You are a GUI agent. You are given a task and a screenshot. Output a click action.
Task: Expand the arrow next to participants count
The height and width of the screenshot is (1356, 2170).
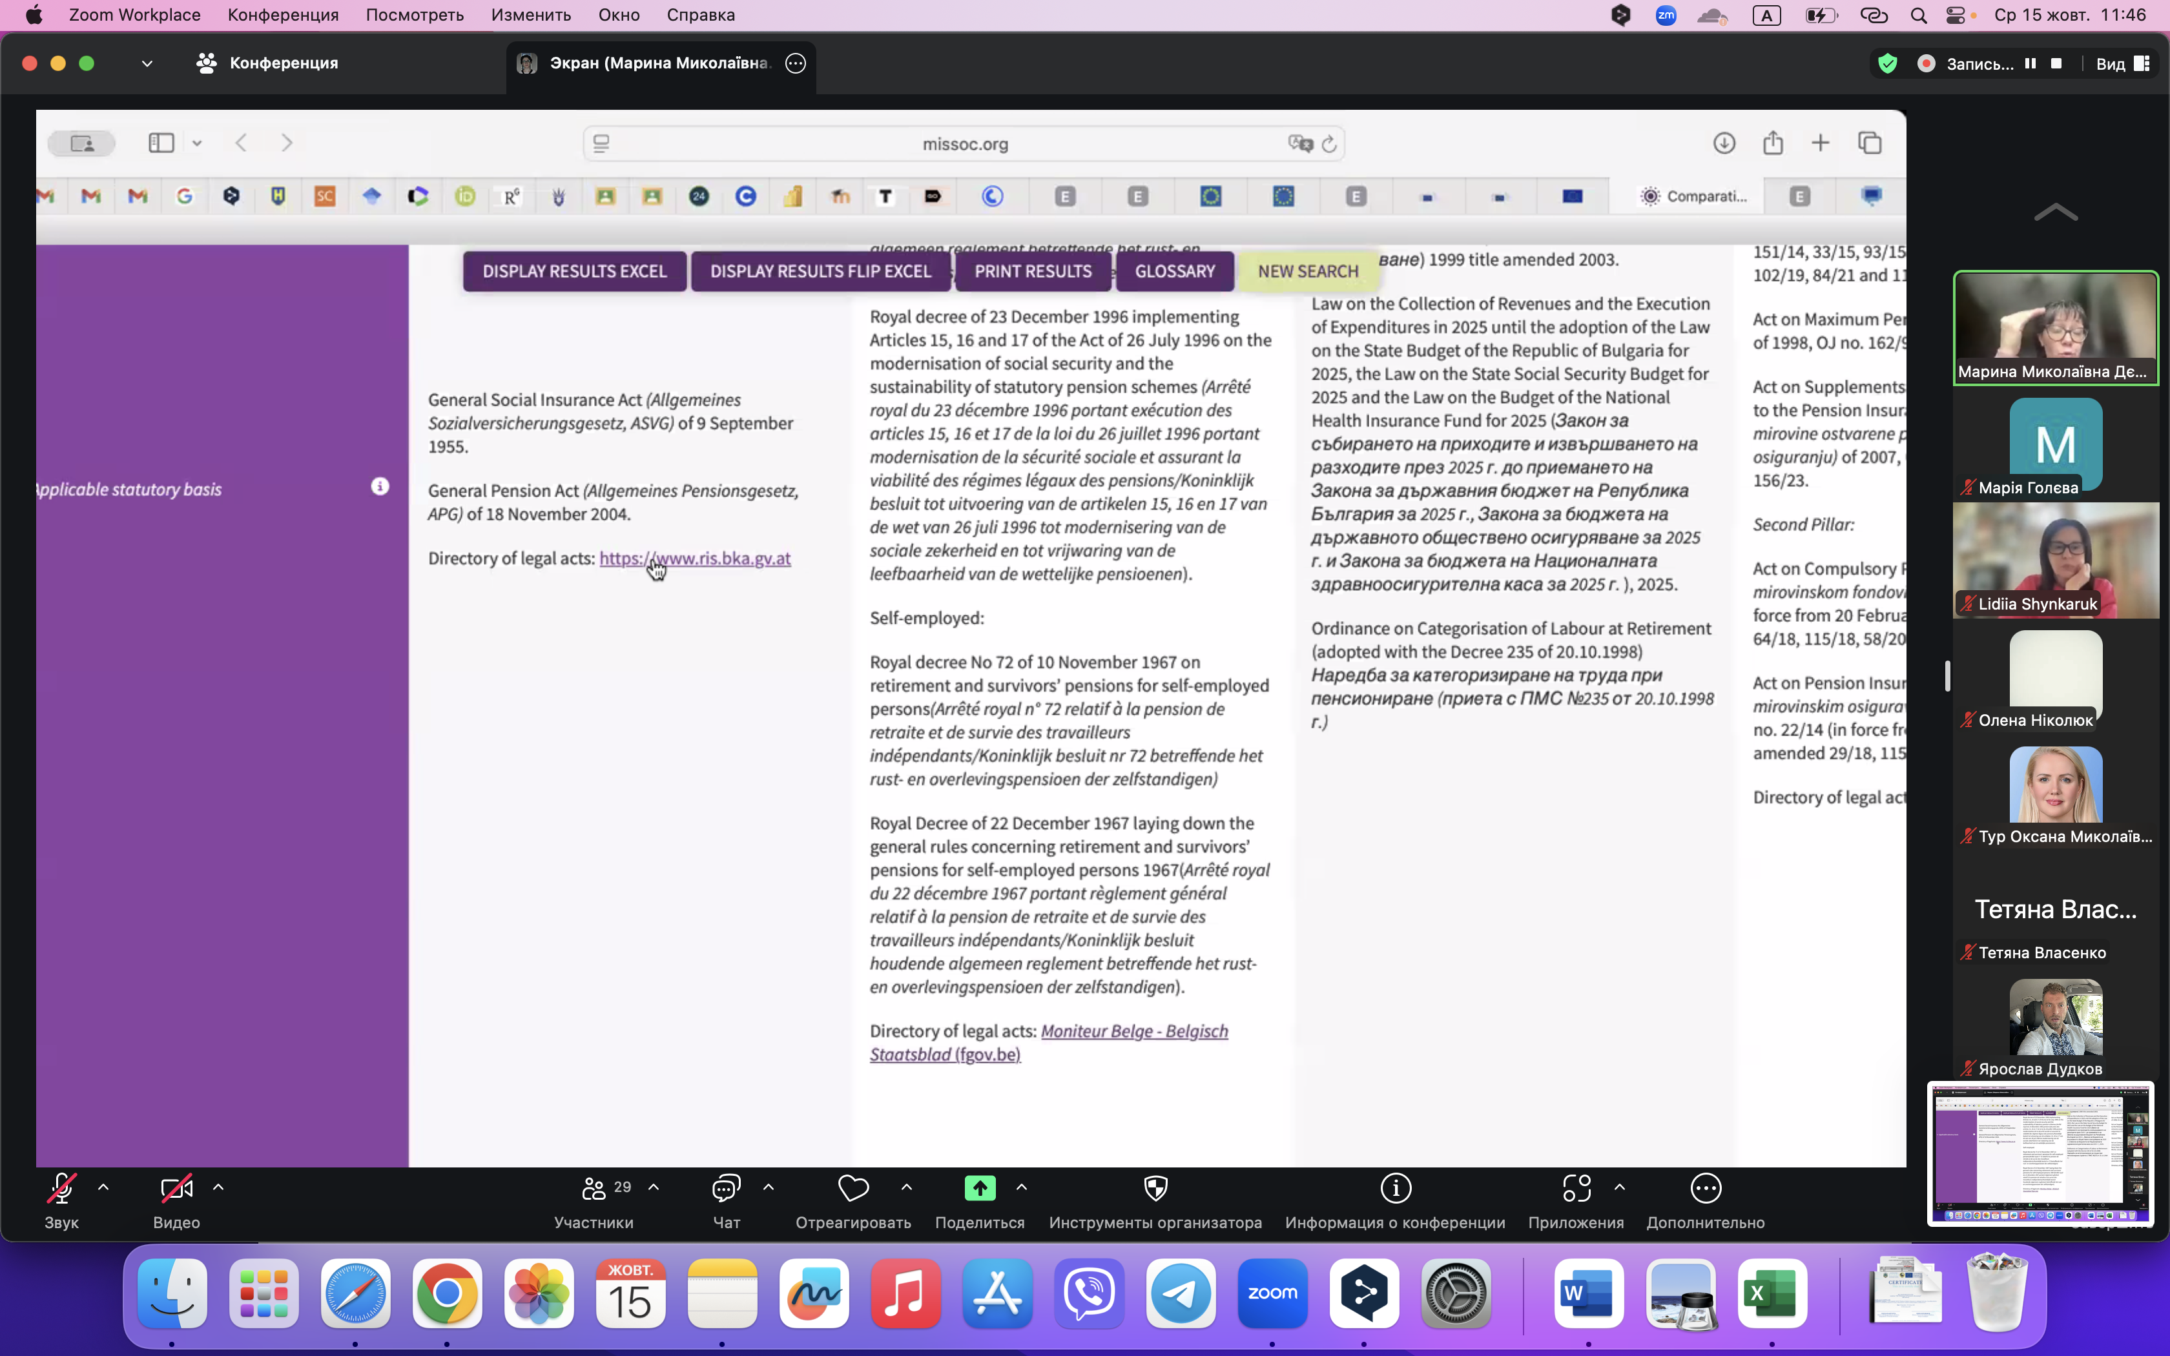pos(654,1187)
